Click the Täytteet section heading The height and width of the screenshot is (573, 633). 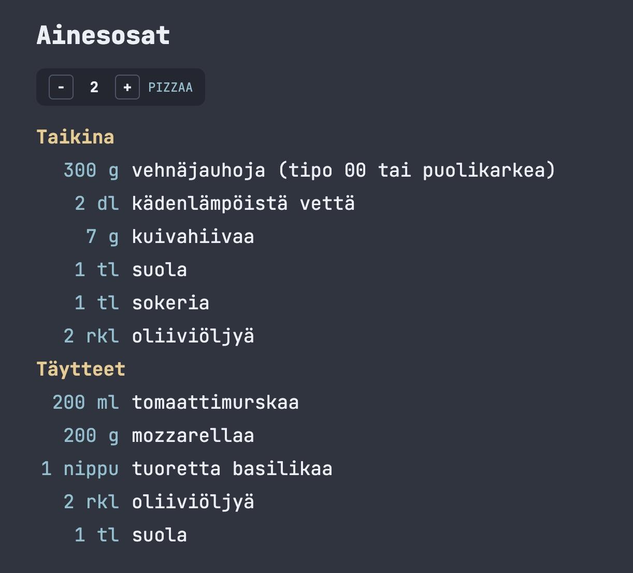point(81,369)
